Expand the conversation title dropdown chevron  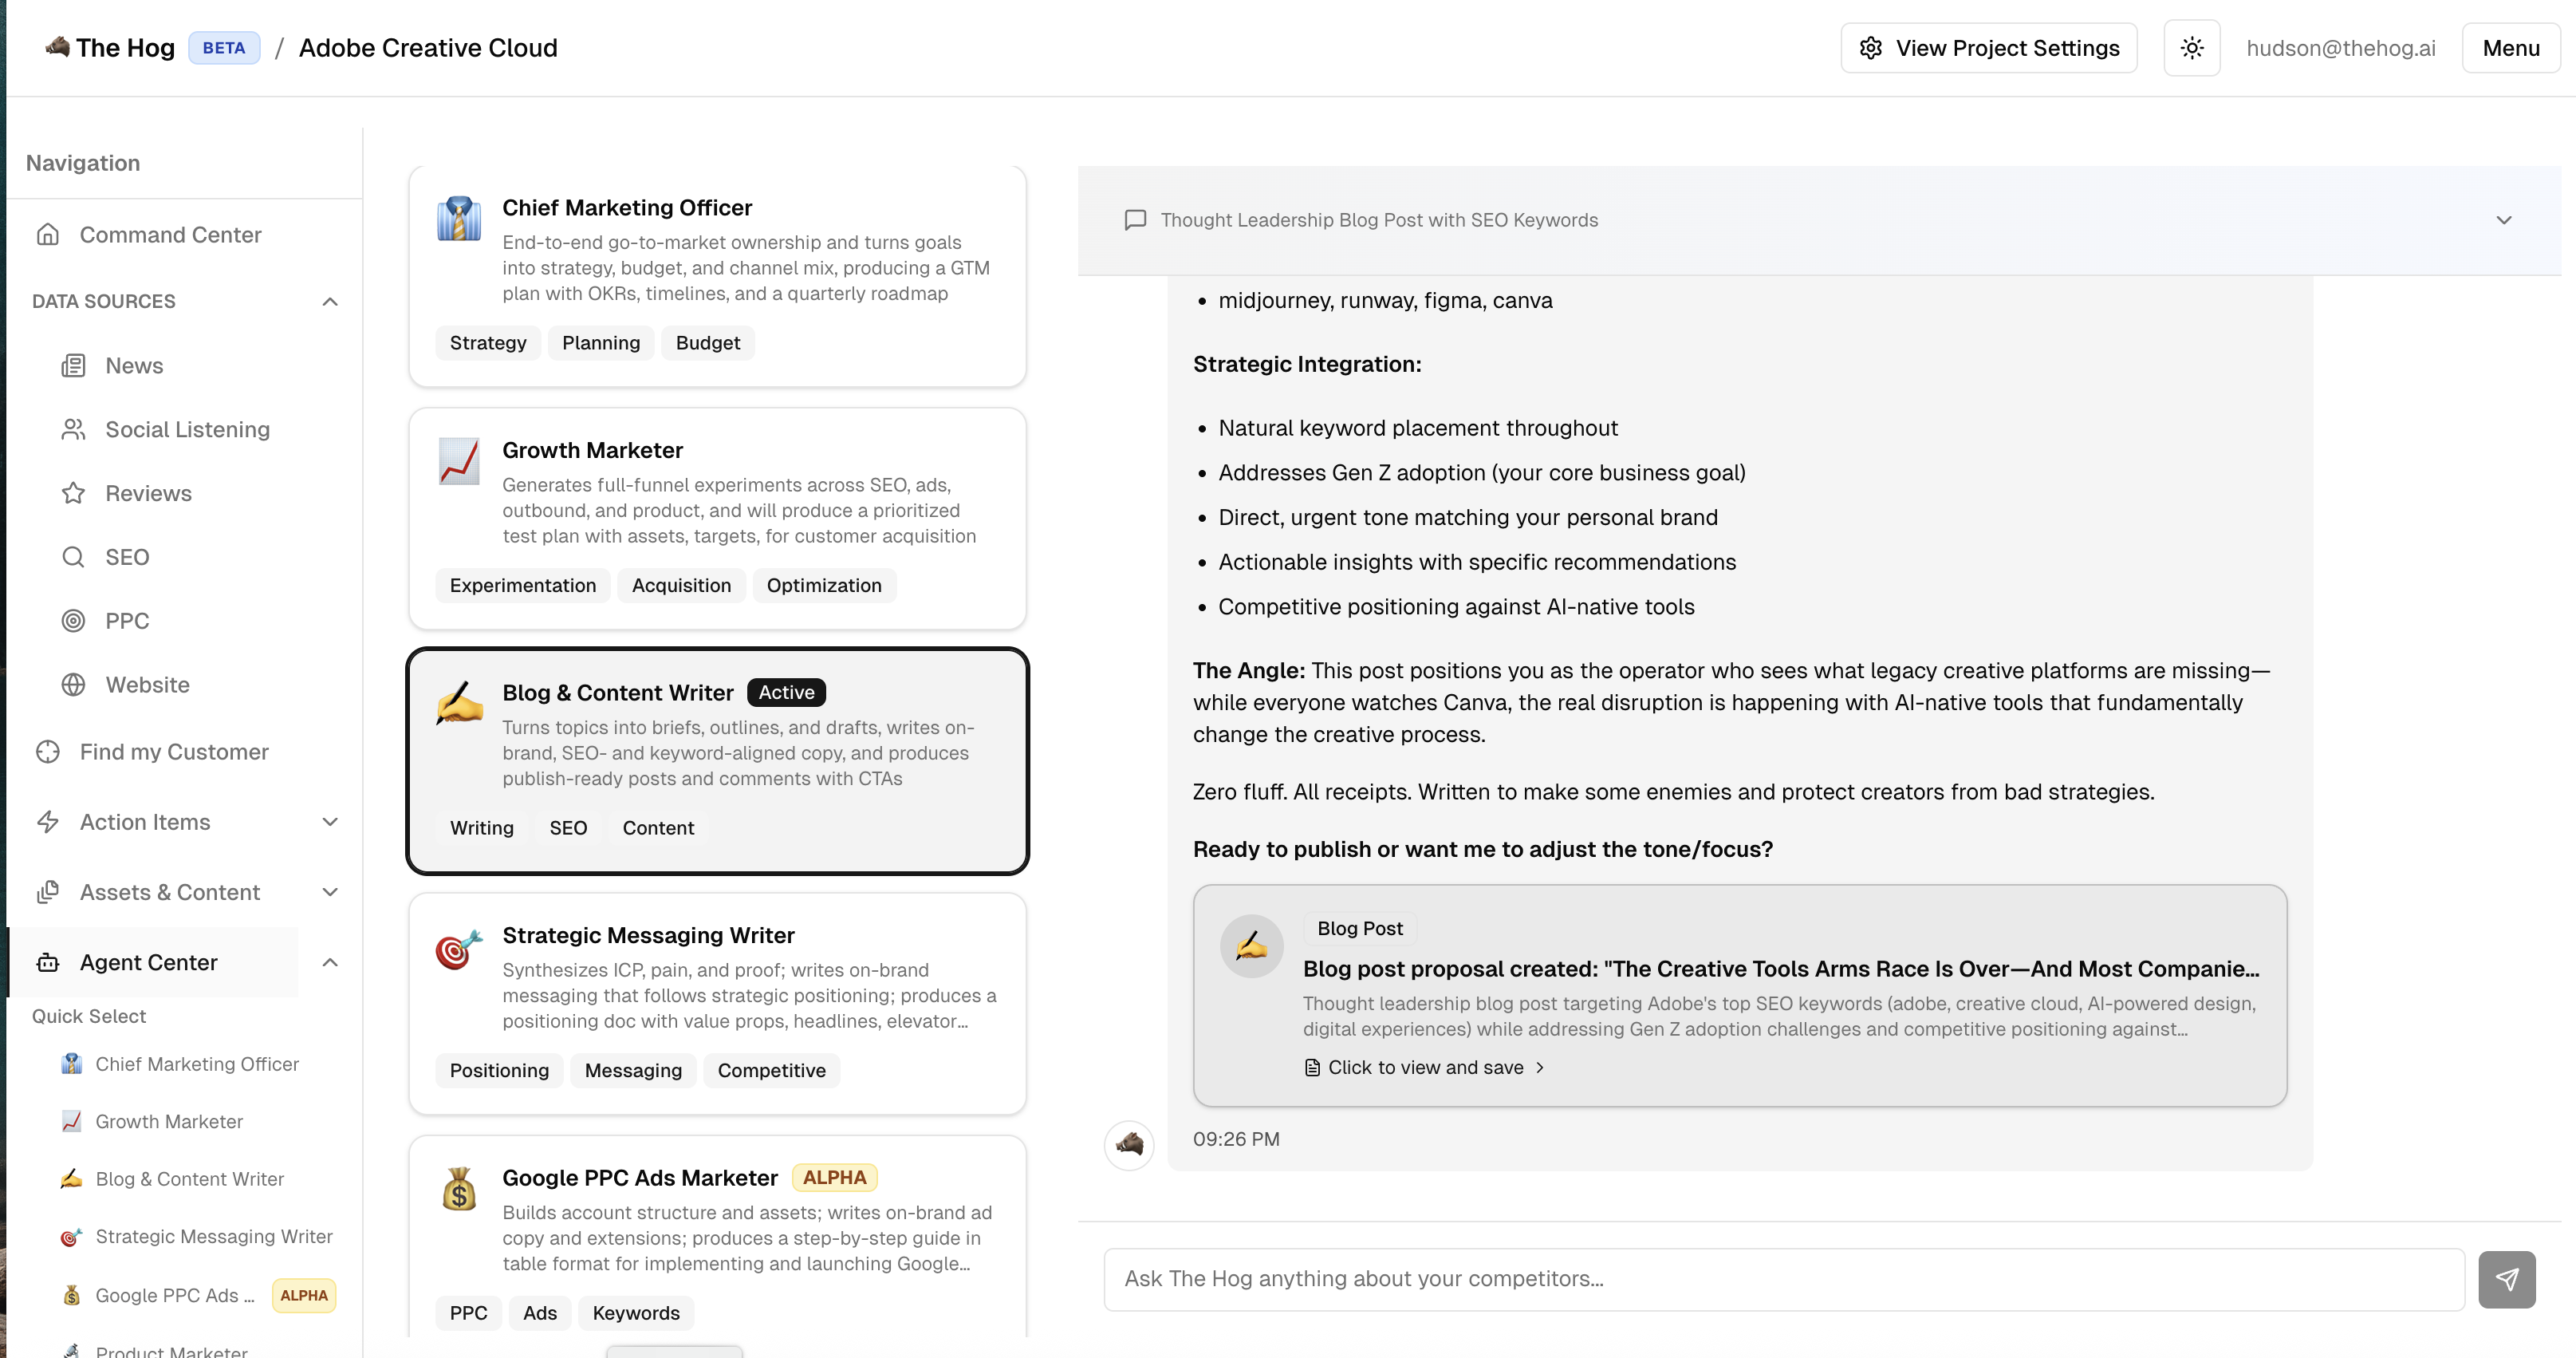pos(2503,220)
